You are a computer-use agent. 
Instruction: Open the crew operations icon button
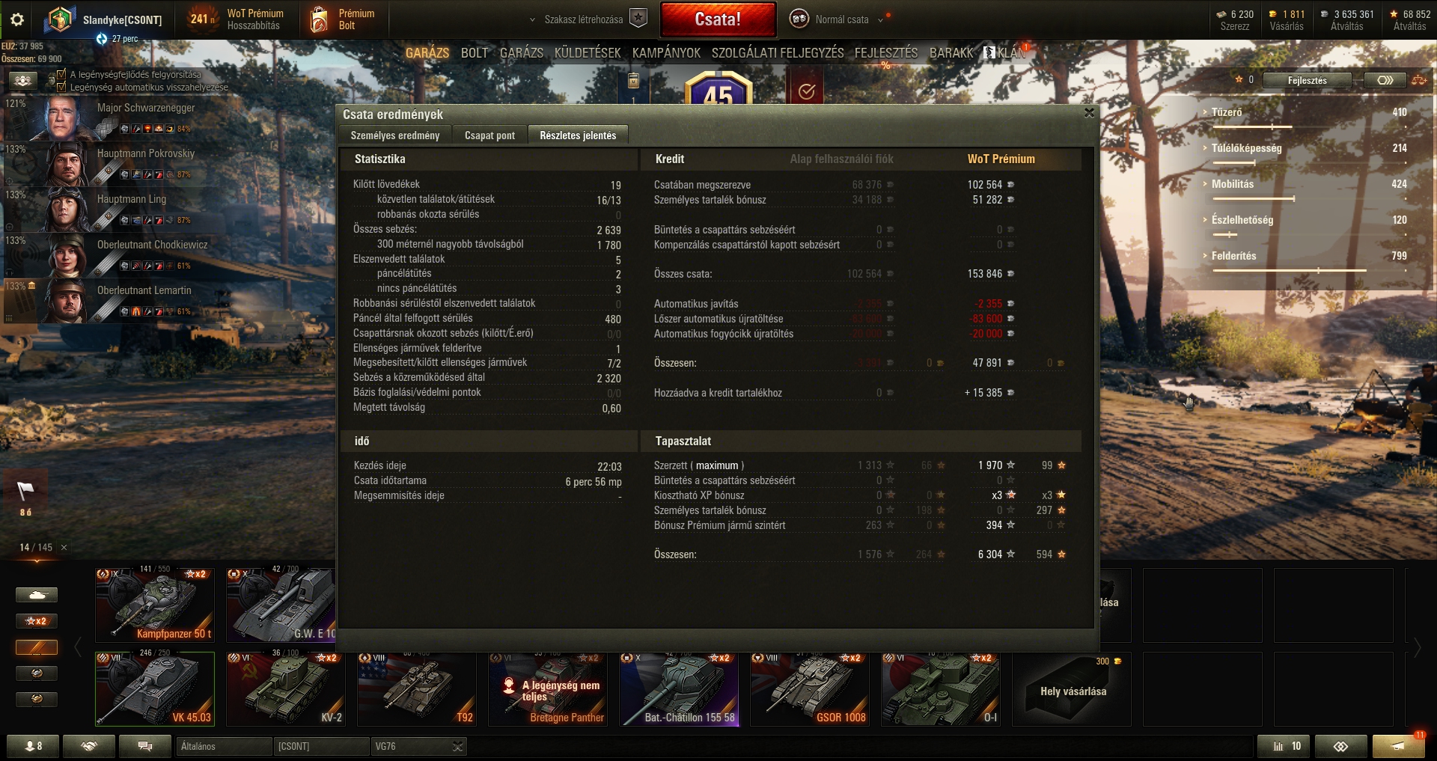[x=22, y=80]
